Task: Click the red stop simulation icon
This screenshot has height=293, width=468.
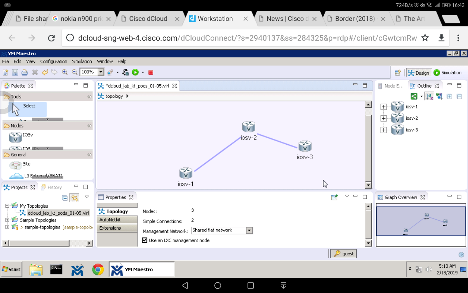Action: click(150, 72)
